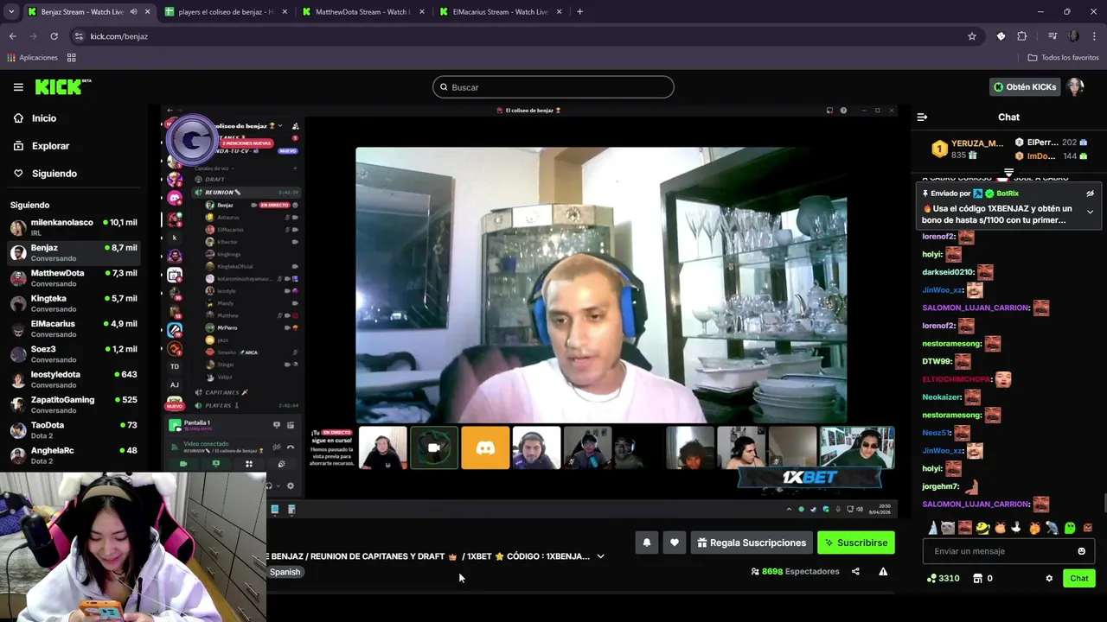Report the stream with warning icon
Screen dimensions: 1107x622
pyautogui.click(x=883, y=571)
